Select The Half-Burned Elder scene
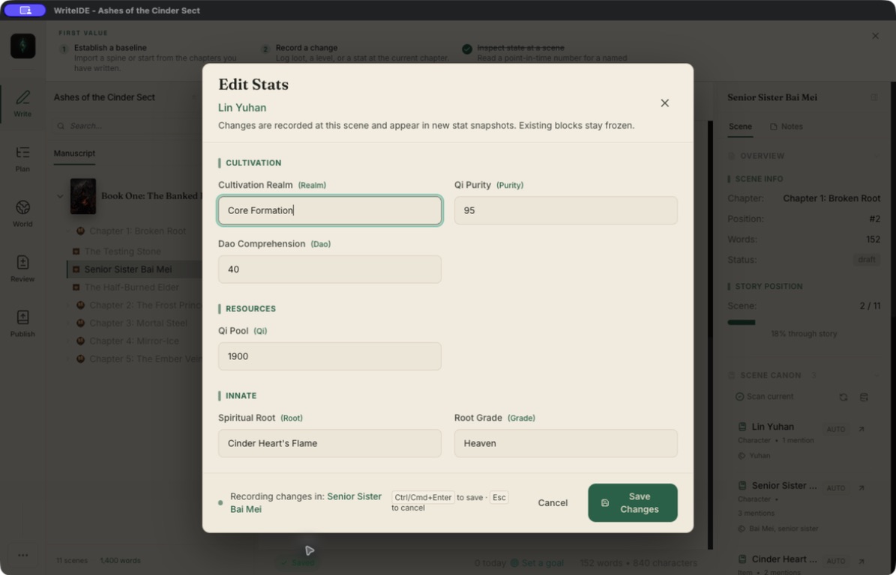This screenshot has width=896, height=575. (131, 287)
